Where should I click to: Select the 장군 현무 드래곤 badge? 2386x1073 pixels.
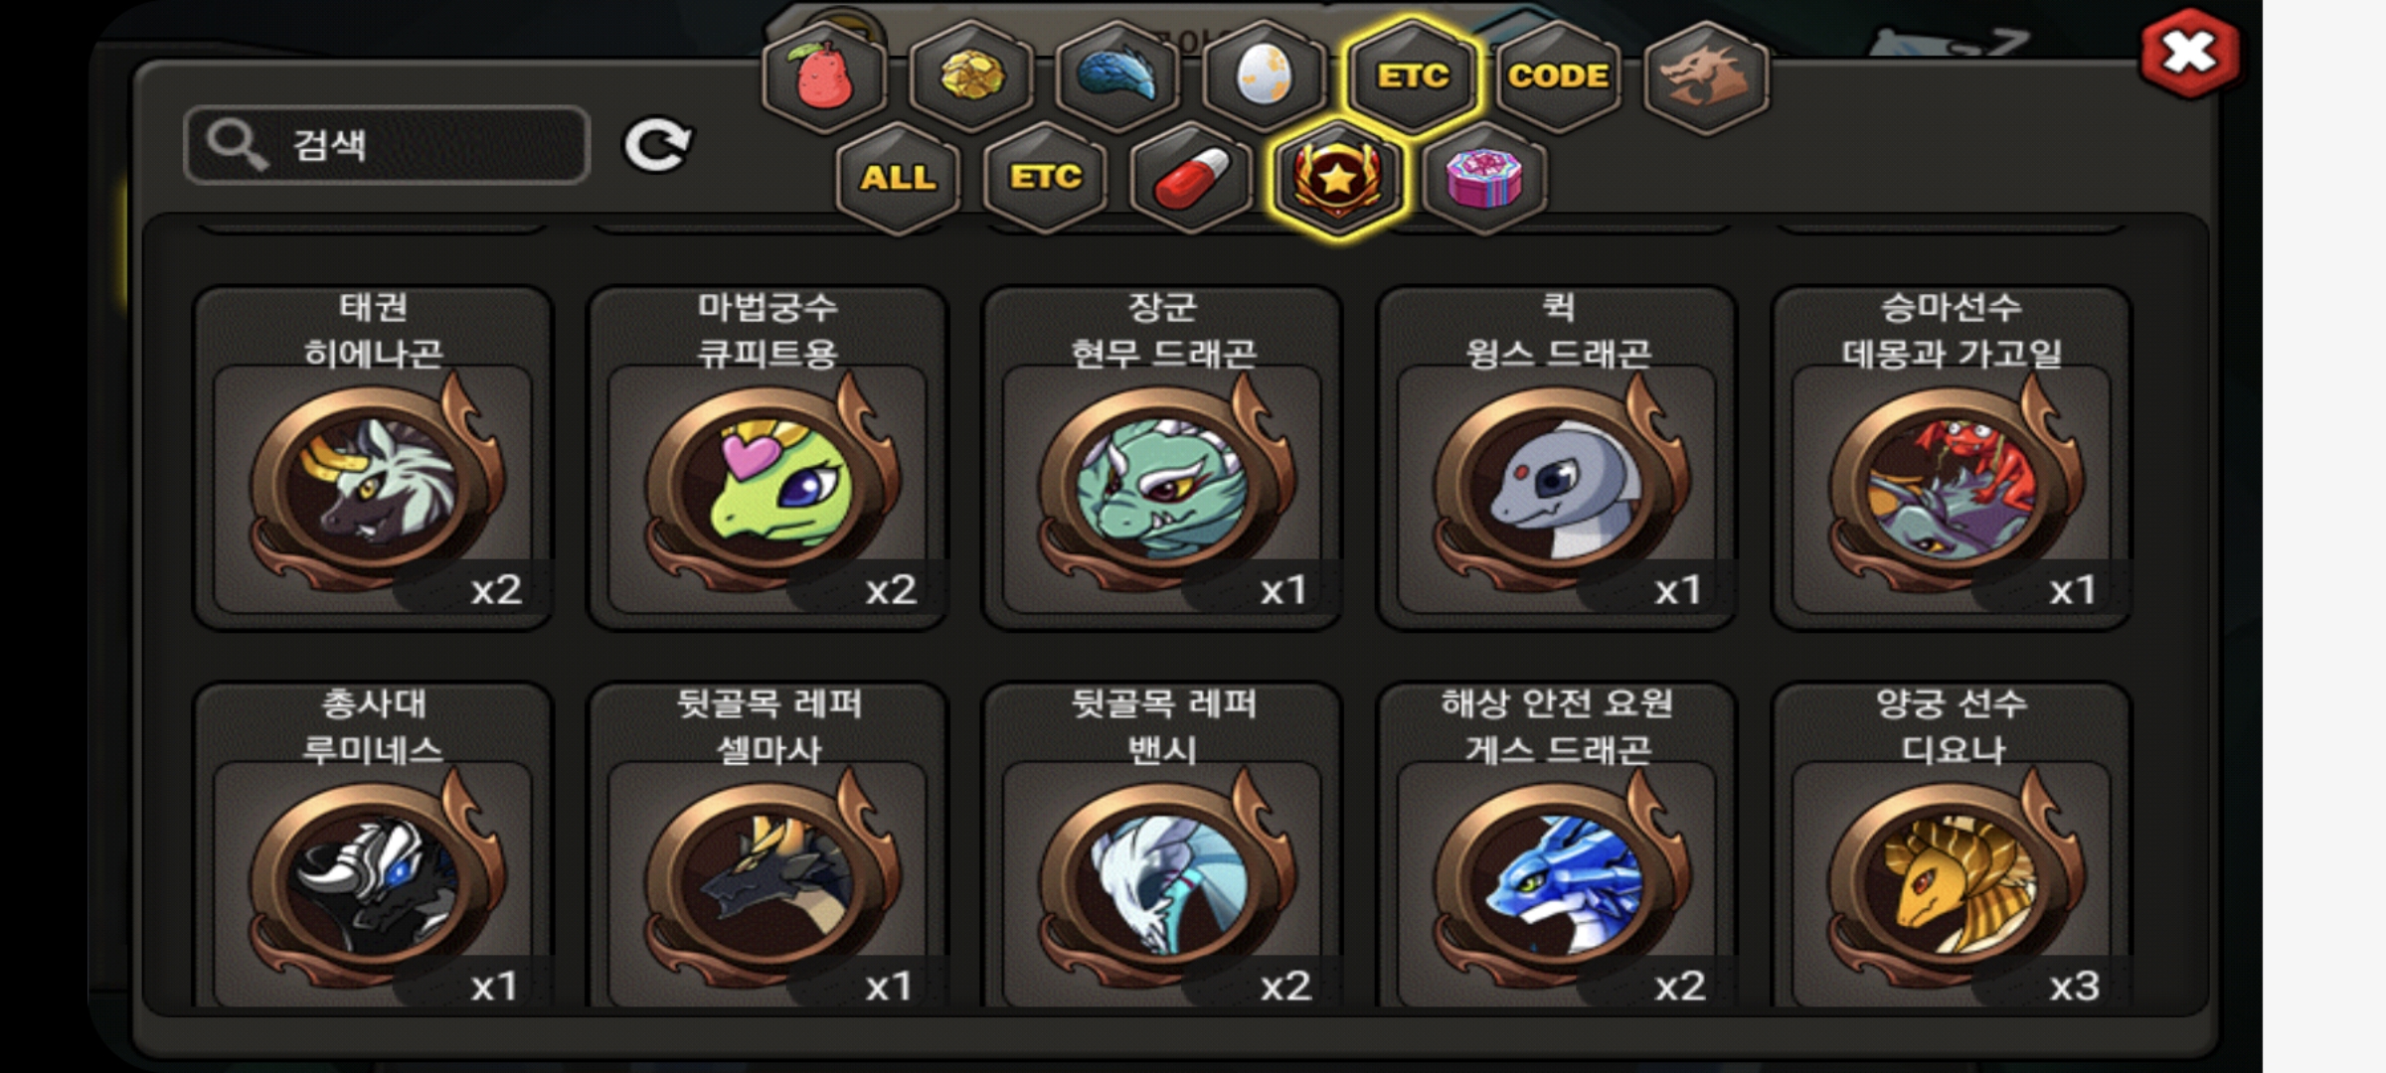(x=1162, y=458)
